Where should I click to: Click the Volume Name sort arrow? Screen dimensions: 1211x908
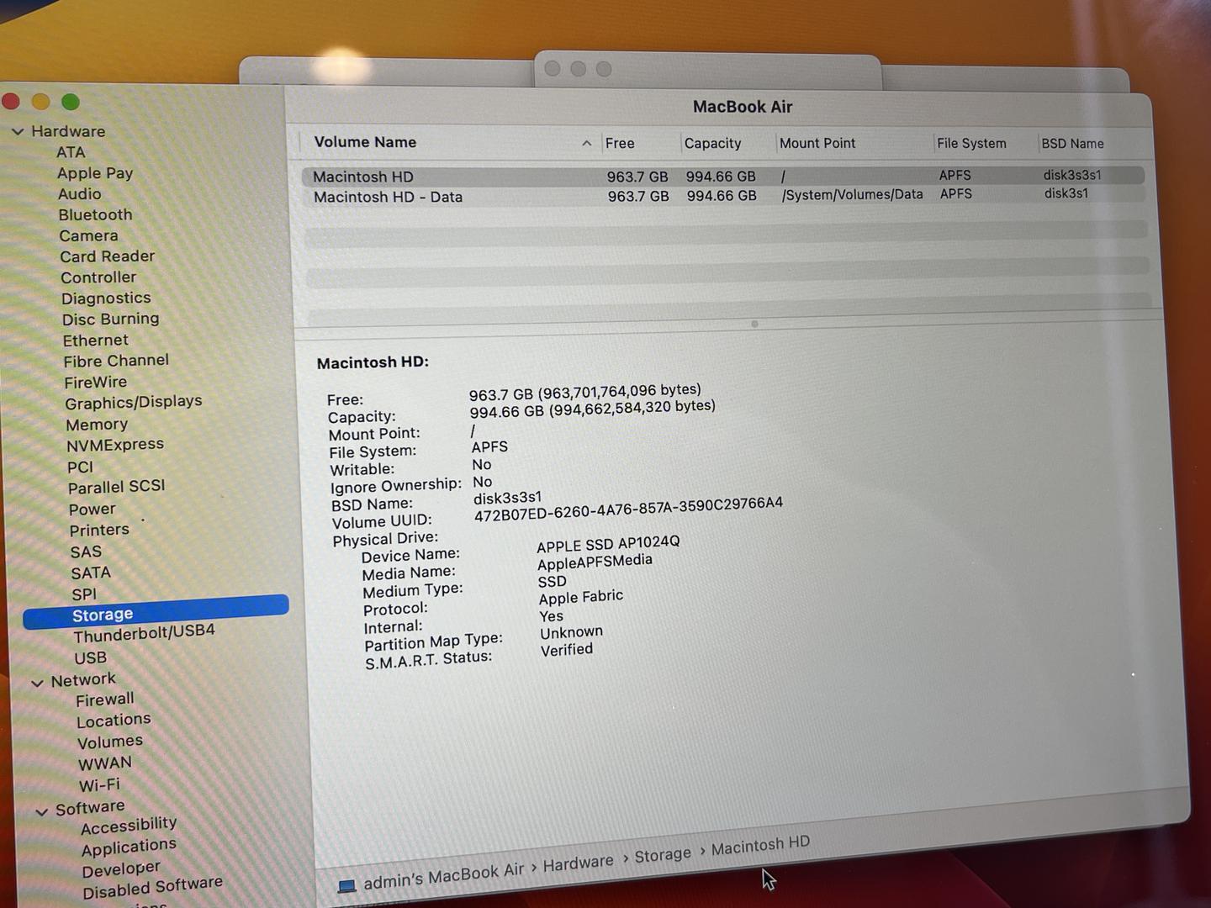586,143
